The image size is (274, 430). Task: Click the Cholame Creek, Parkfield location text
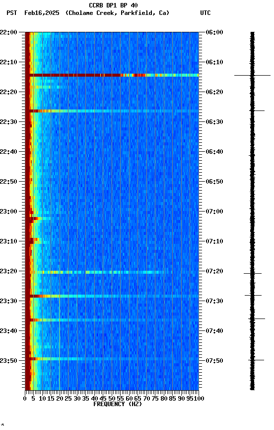[117, 13]
